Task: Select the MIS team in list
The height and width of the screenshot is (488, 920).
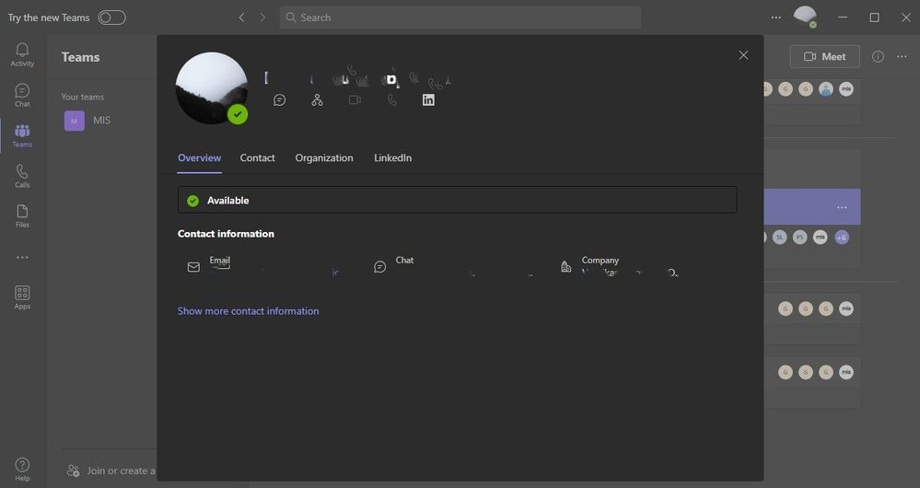Action: click(x=88, y=121)
